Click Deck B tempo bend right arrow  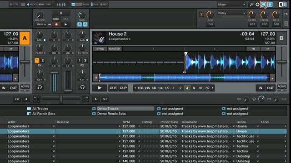[268, 49]
